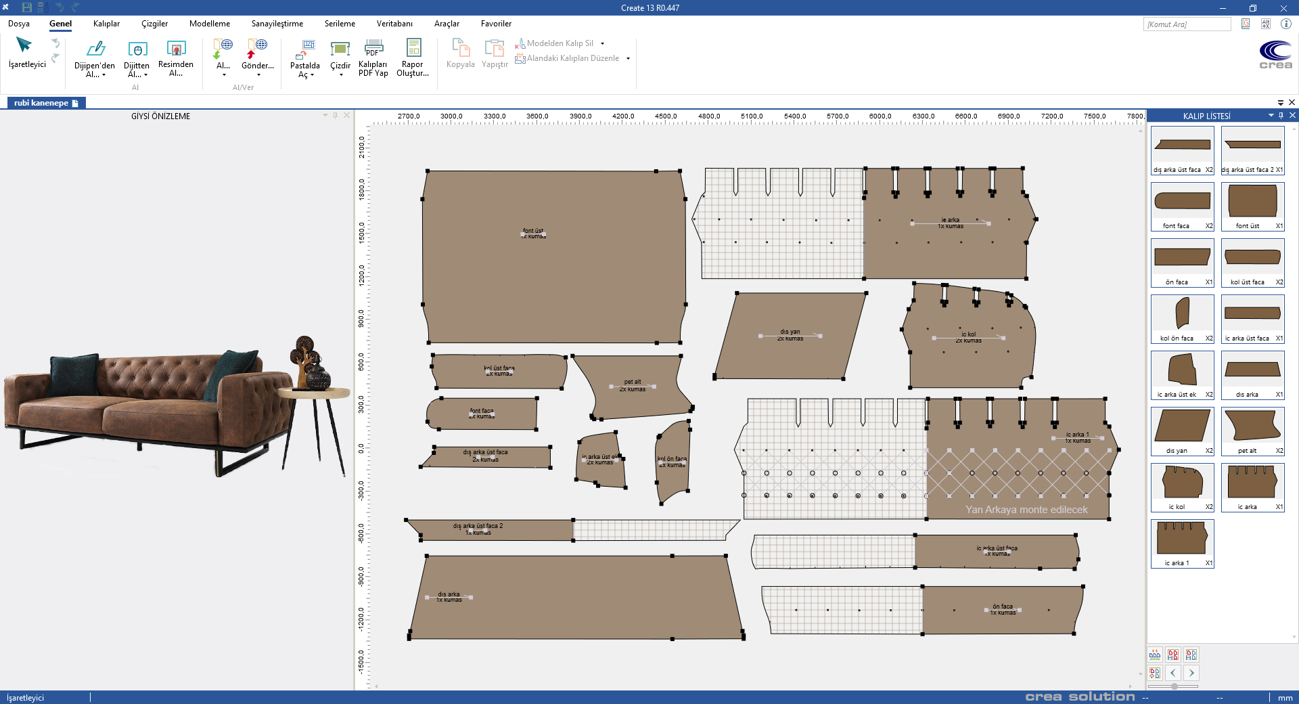Click previous arrow below pattern list
Screen dimensions: 1299x704
click(x=1173, y=673)
